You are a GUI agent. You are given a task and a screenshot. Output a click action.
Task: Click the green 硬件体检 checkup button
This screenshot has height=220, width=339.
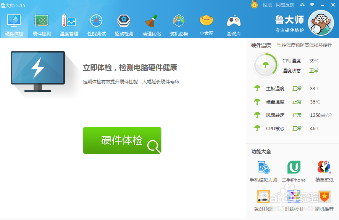click(x=122, y=140)
